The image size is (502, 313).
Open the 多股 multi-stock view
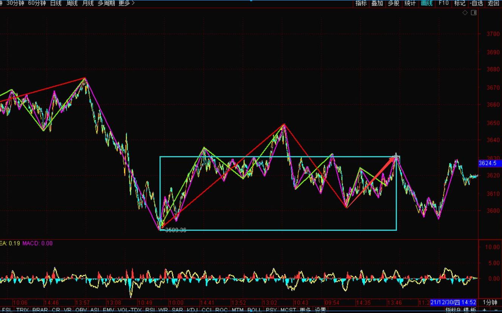pyautogui.click(x=394, y=3)
